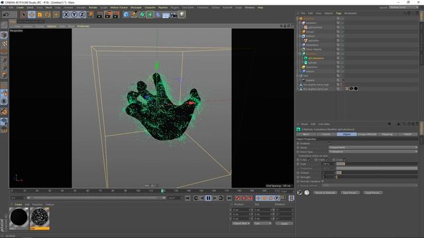Click the Make Editable icon in left palette
424x238 pixels.
point(4,24)
